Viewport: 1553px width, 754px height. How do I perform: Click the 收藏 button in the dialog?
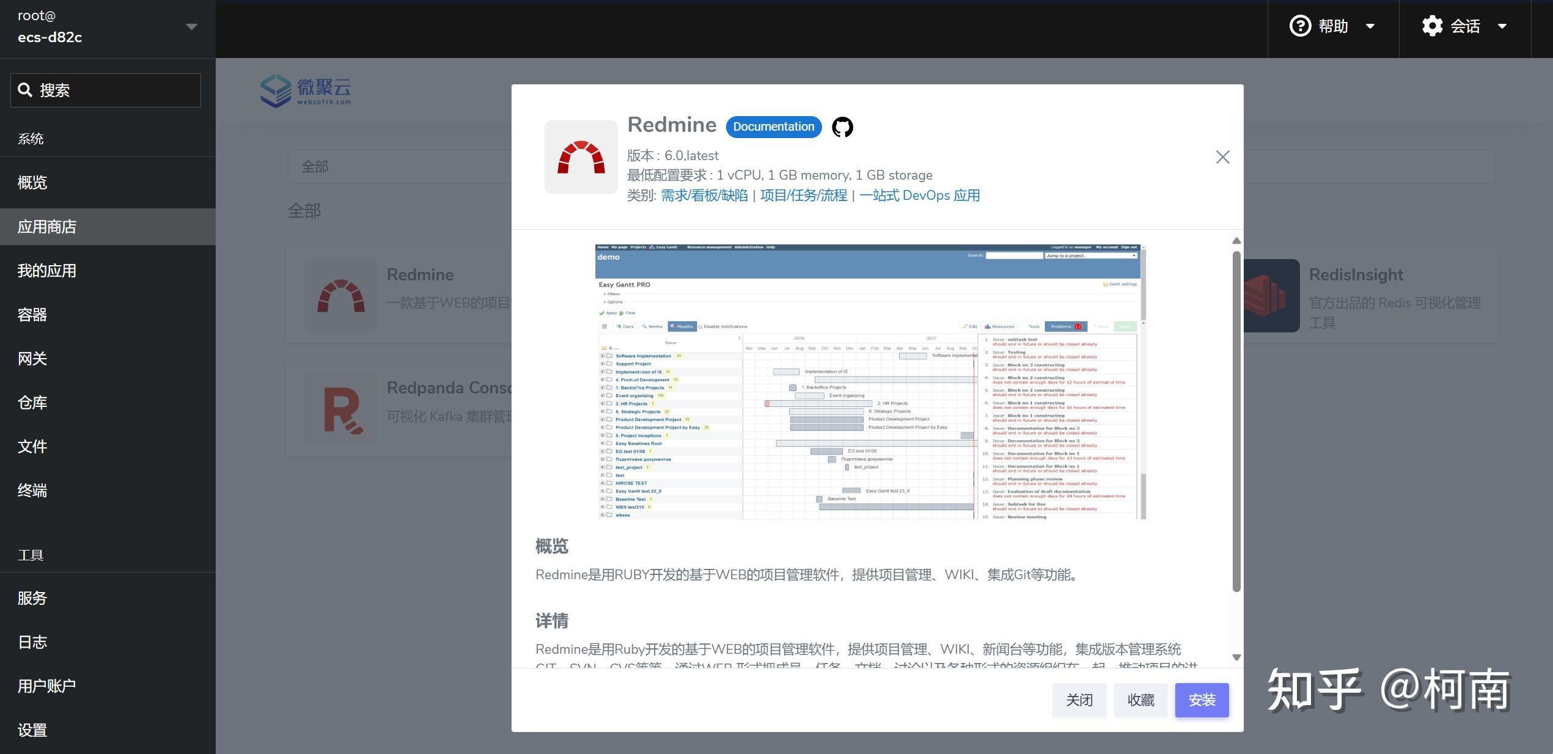tap(1140, 700)
